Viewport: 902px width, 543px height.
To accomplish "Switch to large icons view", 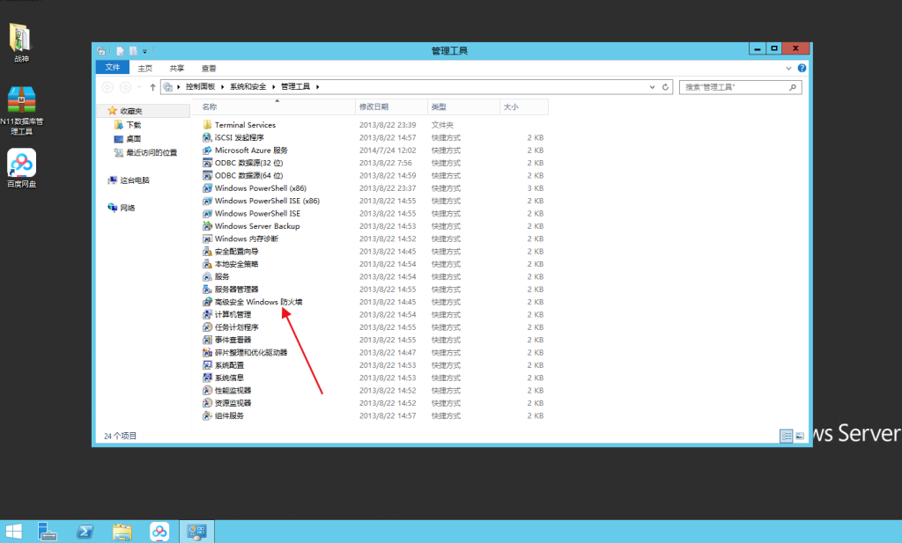I will pyautogui.click(x=800, y=437).
